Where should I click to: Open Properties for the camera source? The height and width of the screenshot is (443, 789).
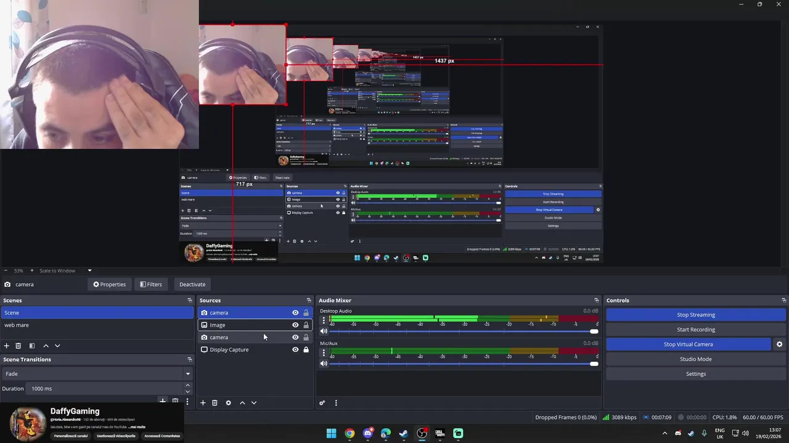(x=109, y=284)
